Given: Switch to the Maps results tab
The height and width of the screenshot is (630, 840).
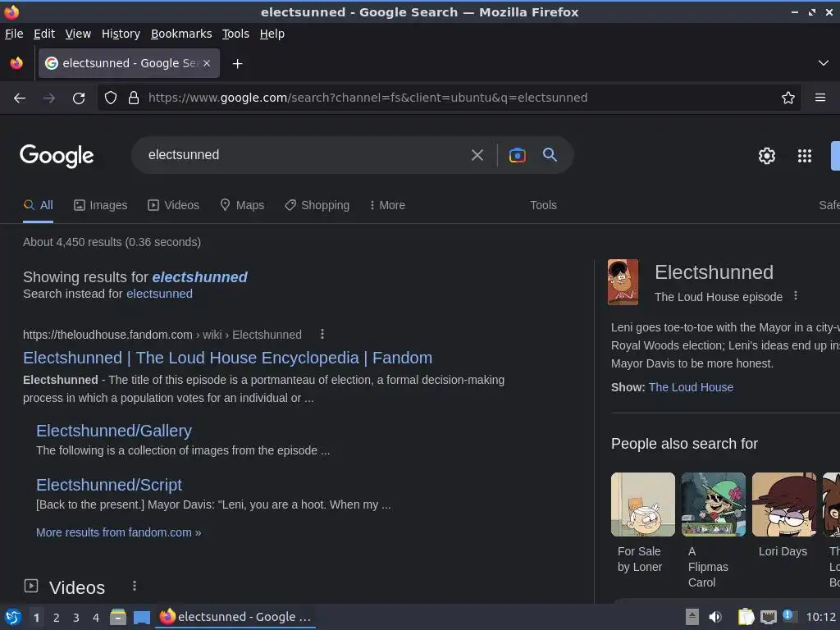Looking at the screenshot, I should point(242,205).
